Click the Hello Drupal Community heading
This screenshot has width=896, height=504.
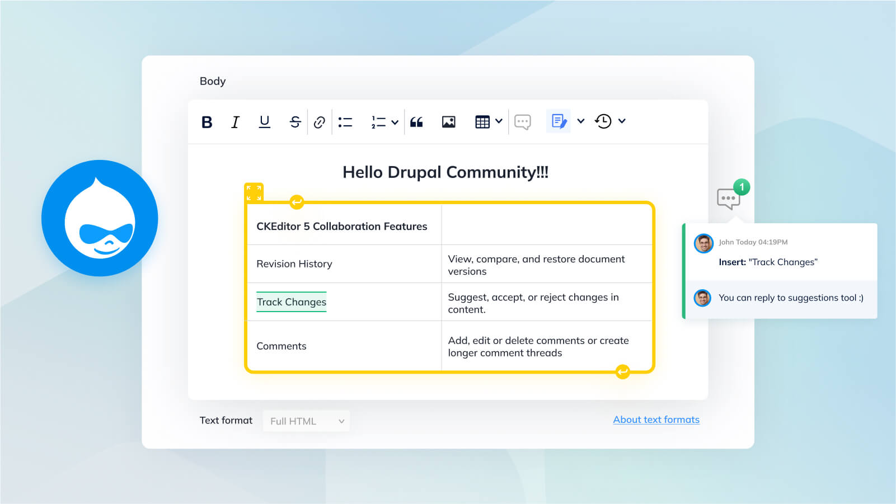(445, 172)
